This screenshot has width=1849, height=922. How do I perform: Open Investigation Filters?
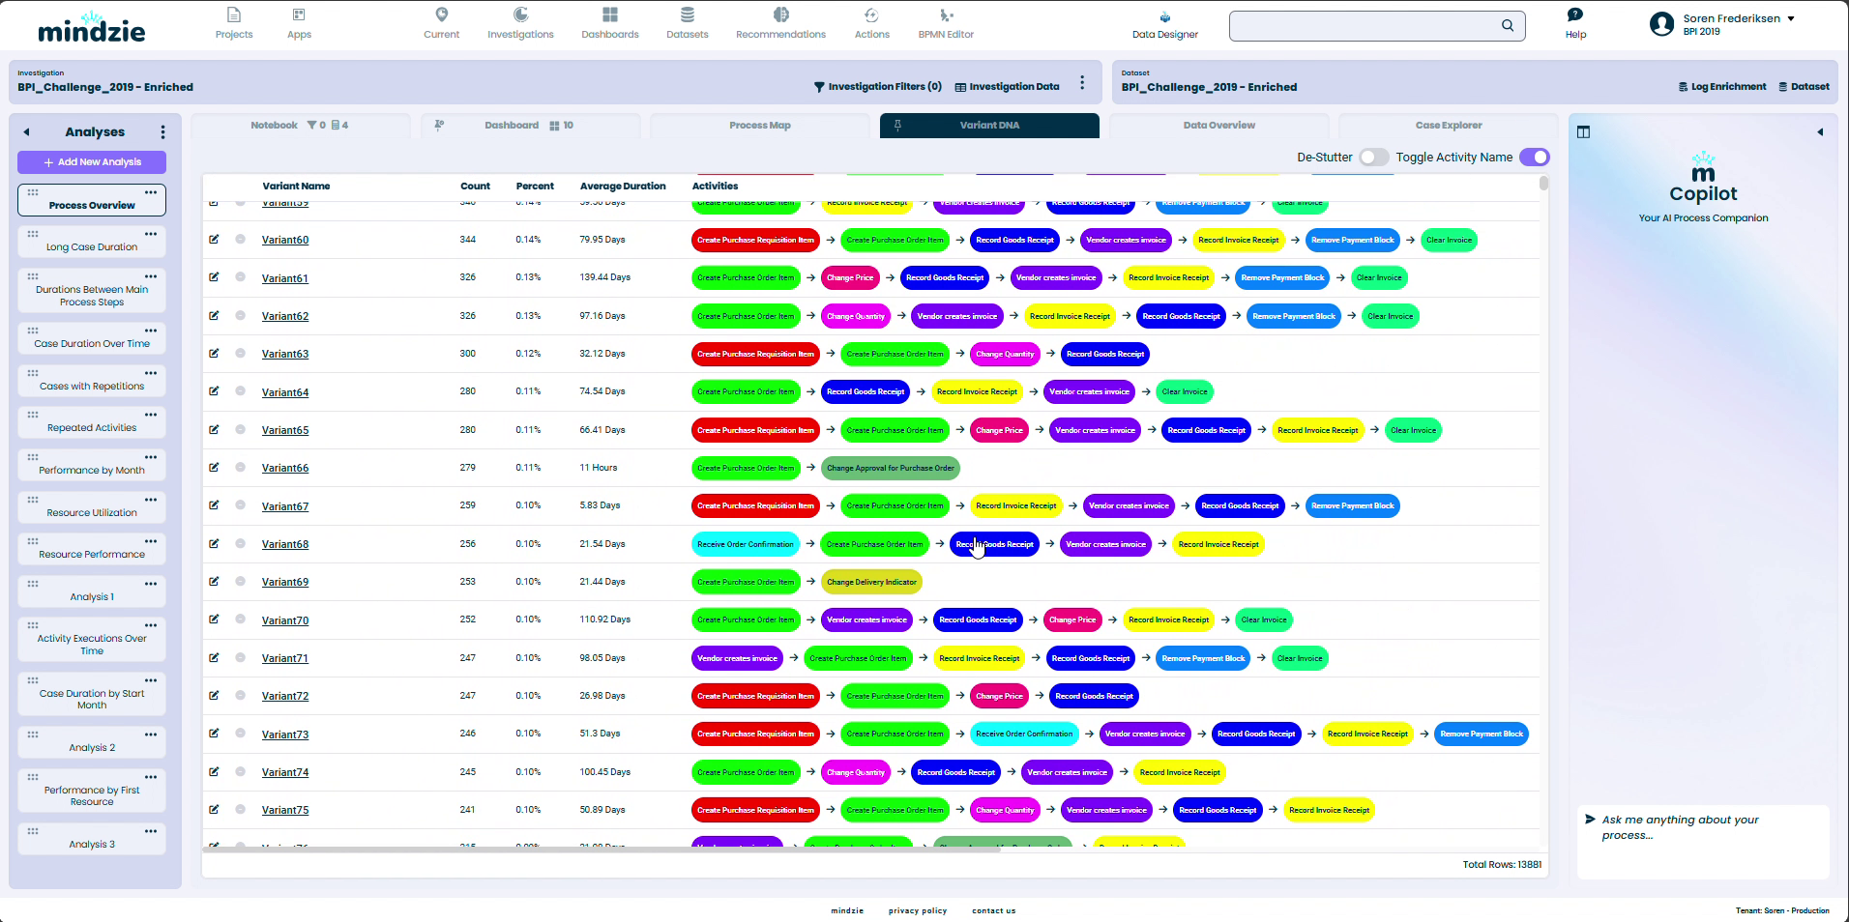(876, 87)
